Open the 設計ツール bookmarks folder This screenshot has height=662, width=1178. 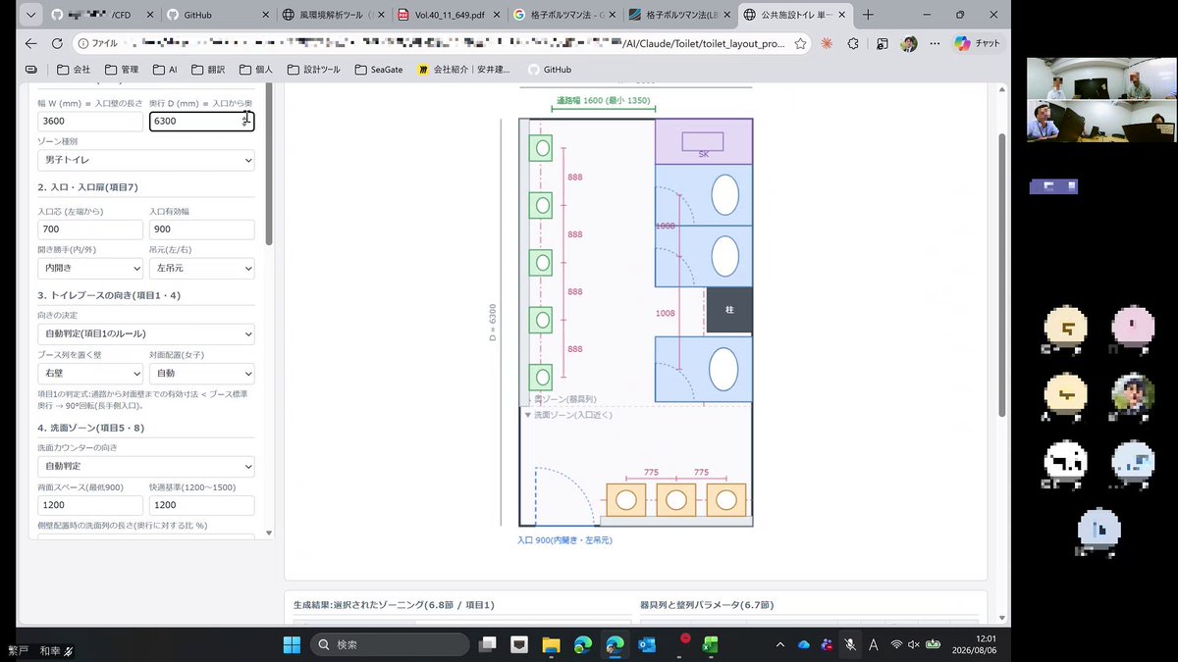[x=312, y=70]
